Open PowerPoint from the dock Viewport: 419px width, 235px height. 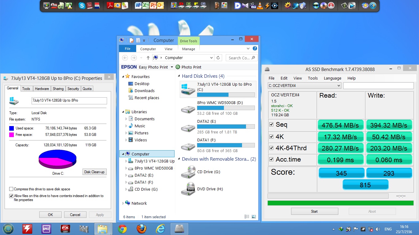153,6
